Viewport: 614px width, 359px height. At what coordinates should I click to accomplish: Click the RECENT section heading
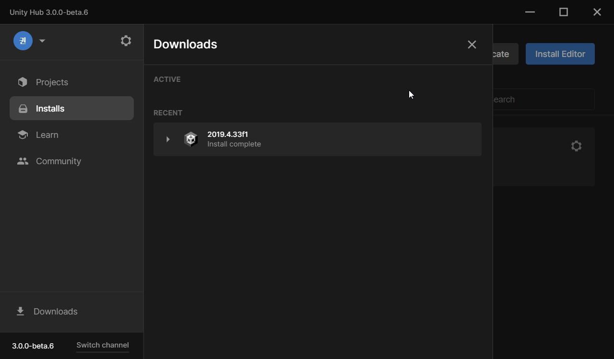168,113
